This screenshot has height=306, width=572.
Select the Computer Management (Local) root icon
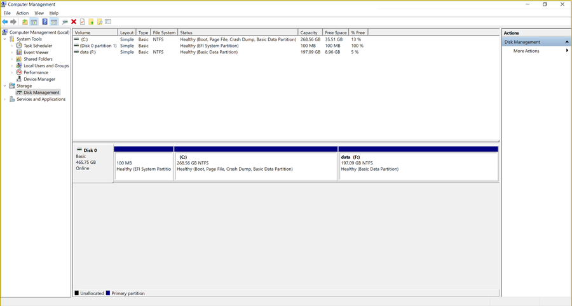(4, 32)
